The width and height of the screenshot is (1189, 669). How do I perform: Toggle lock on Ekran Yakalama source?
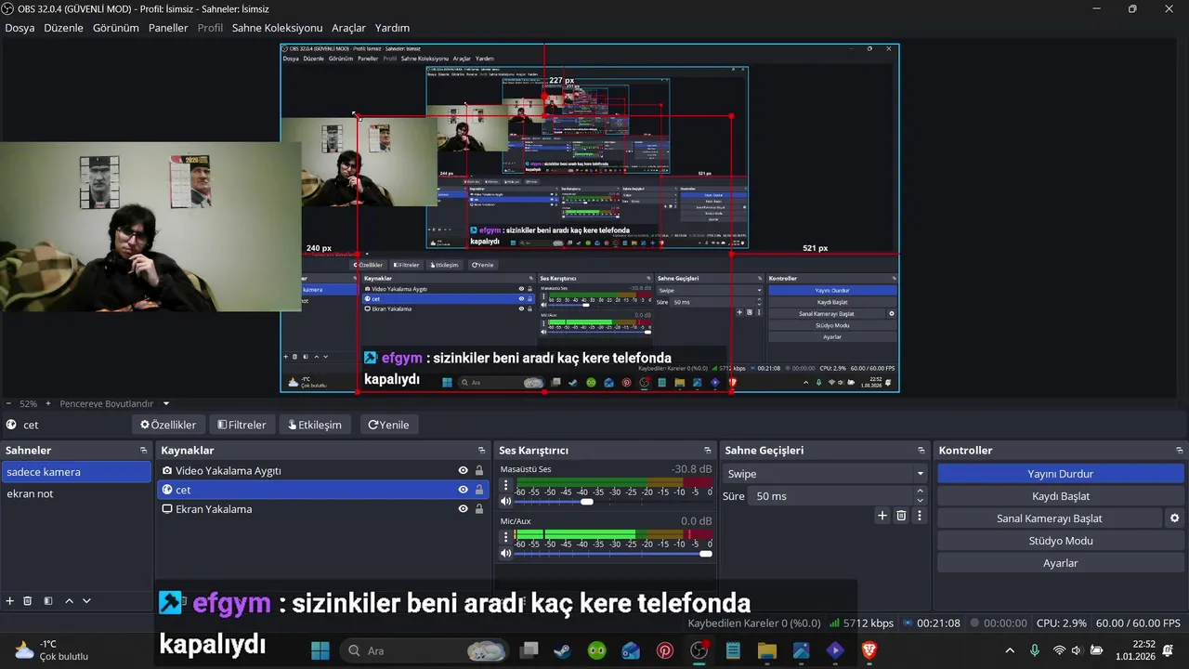(479, 509)
